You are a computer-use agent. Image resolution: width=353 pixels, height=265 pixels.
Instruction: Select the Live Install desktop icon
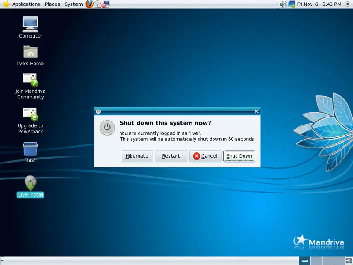pos(30,186)
